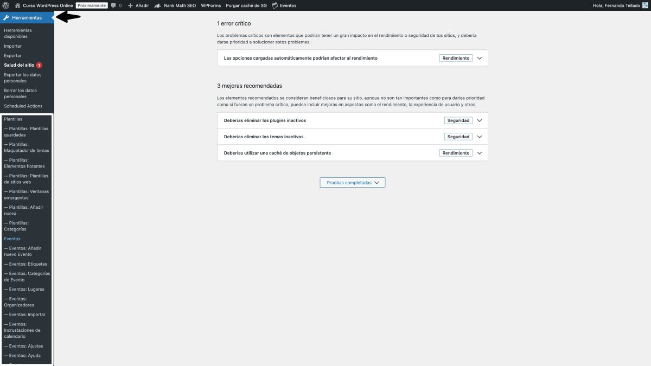
Task: Click the wrench icon on Herramientas
Action: [5, 17]
